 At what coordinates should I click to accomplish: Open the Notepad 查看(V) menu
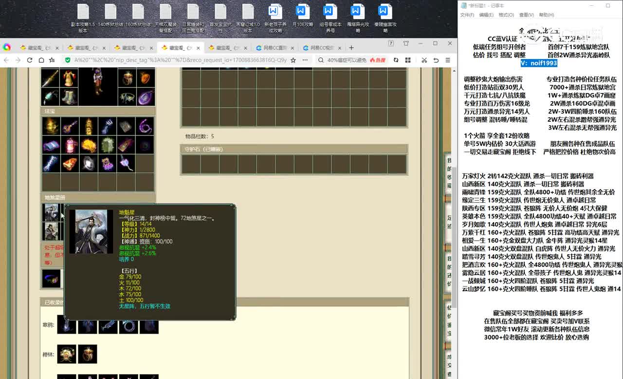[526, 15]
